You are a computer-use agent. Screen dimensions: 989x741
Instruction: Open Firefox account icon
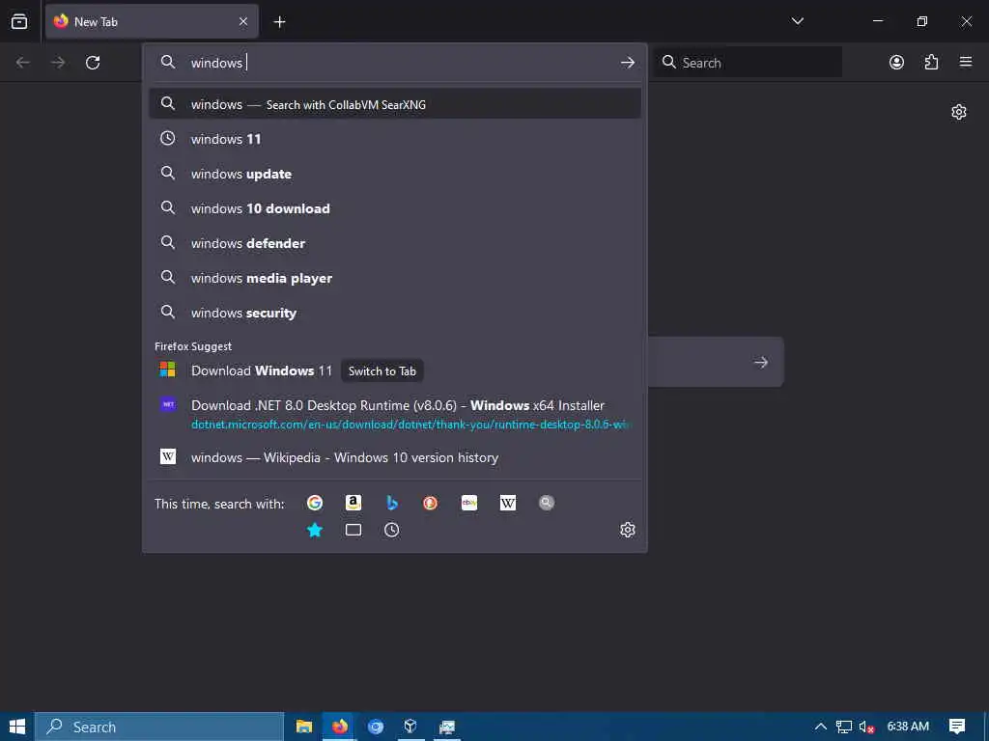tap(896, 62)
